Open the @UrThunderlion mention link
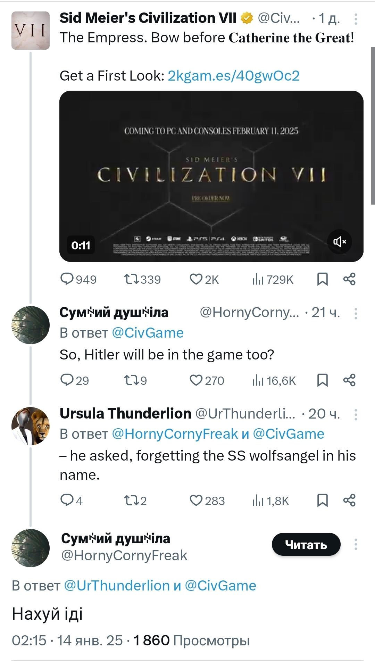The height and width of the screenshot is (661, 375). pos(117,586)
